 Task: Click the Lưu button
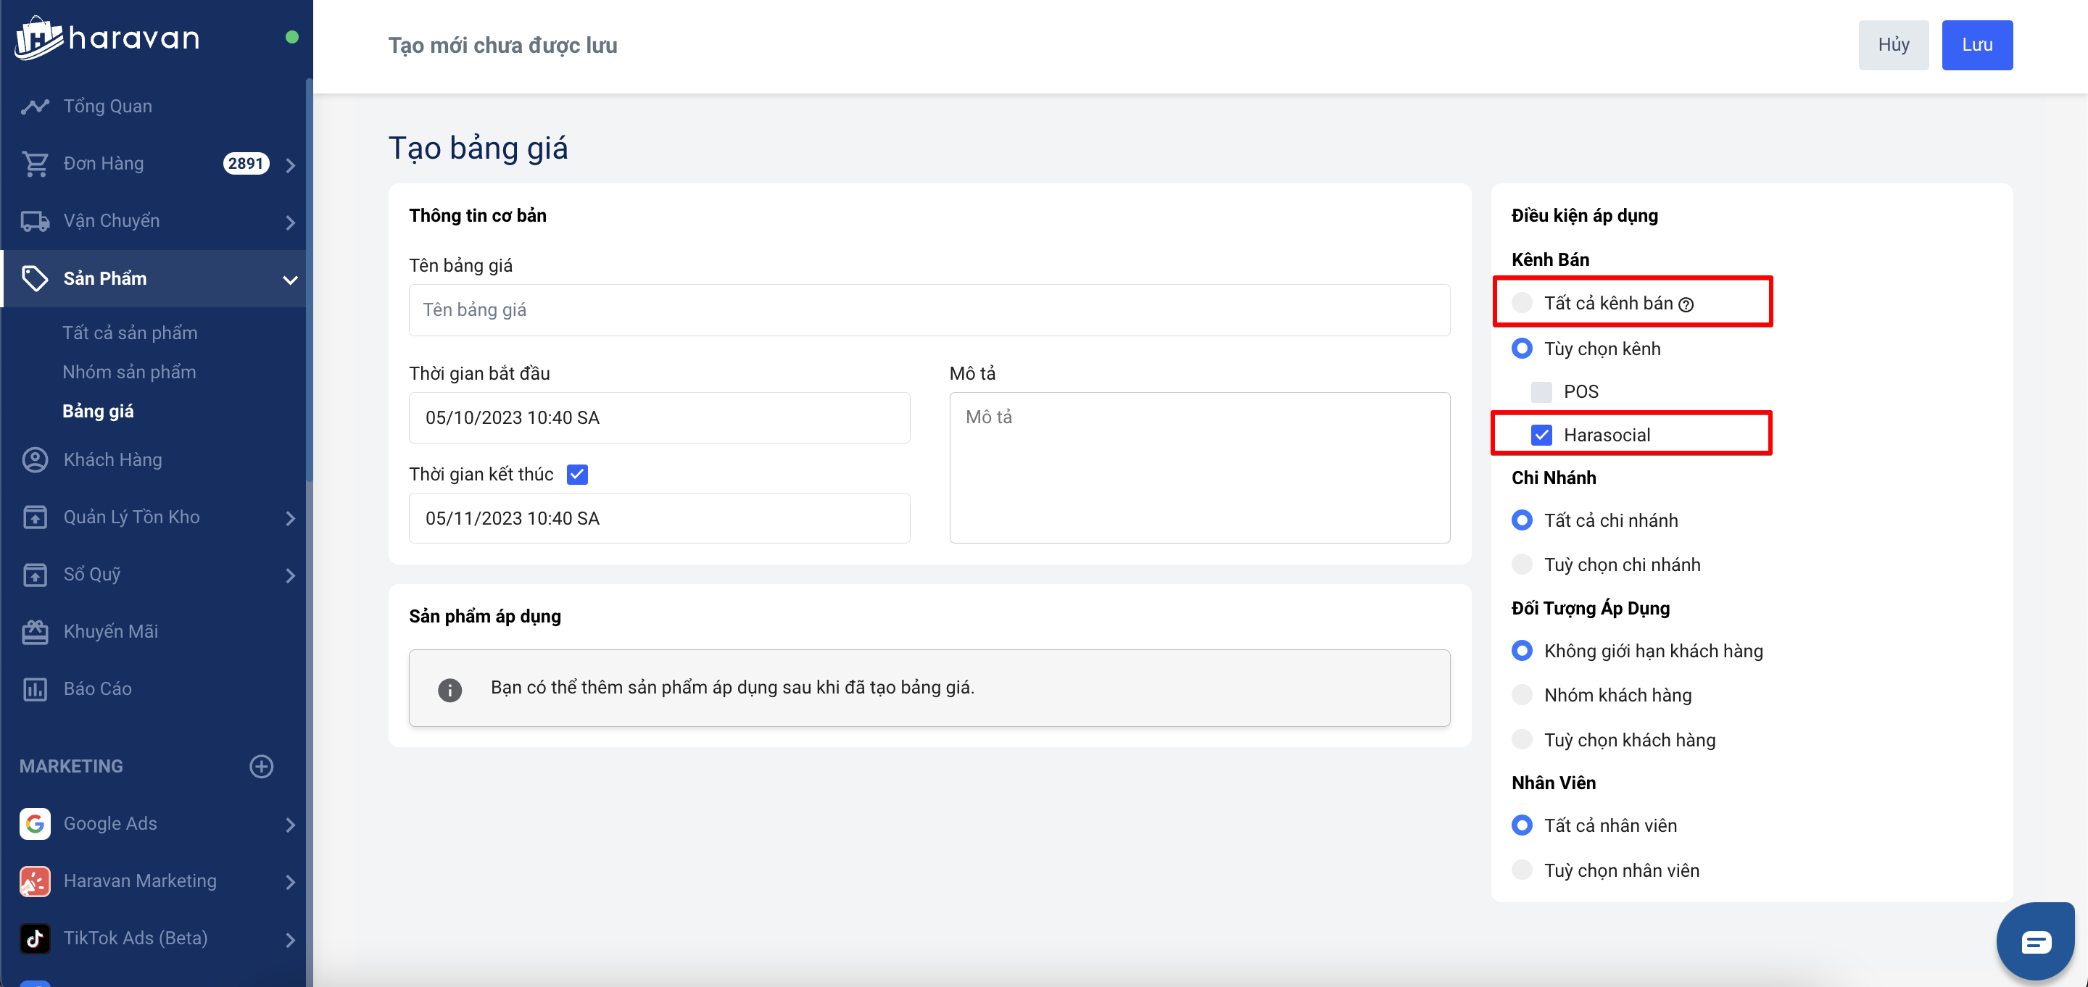pyautogui.click(x=1976, y=46)
